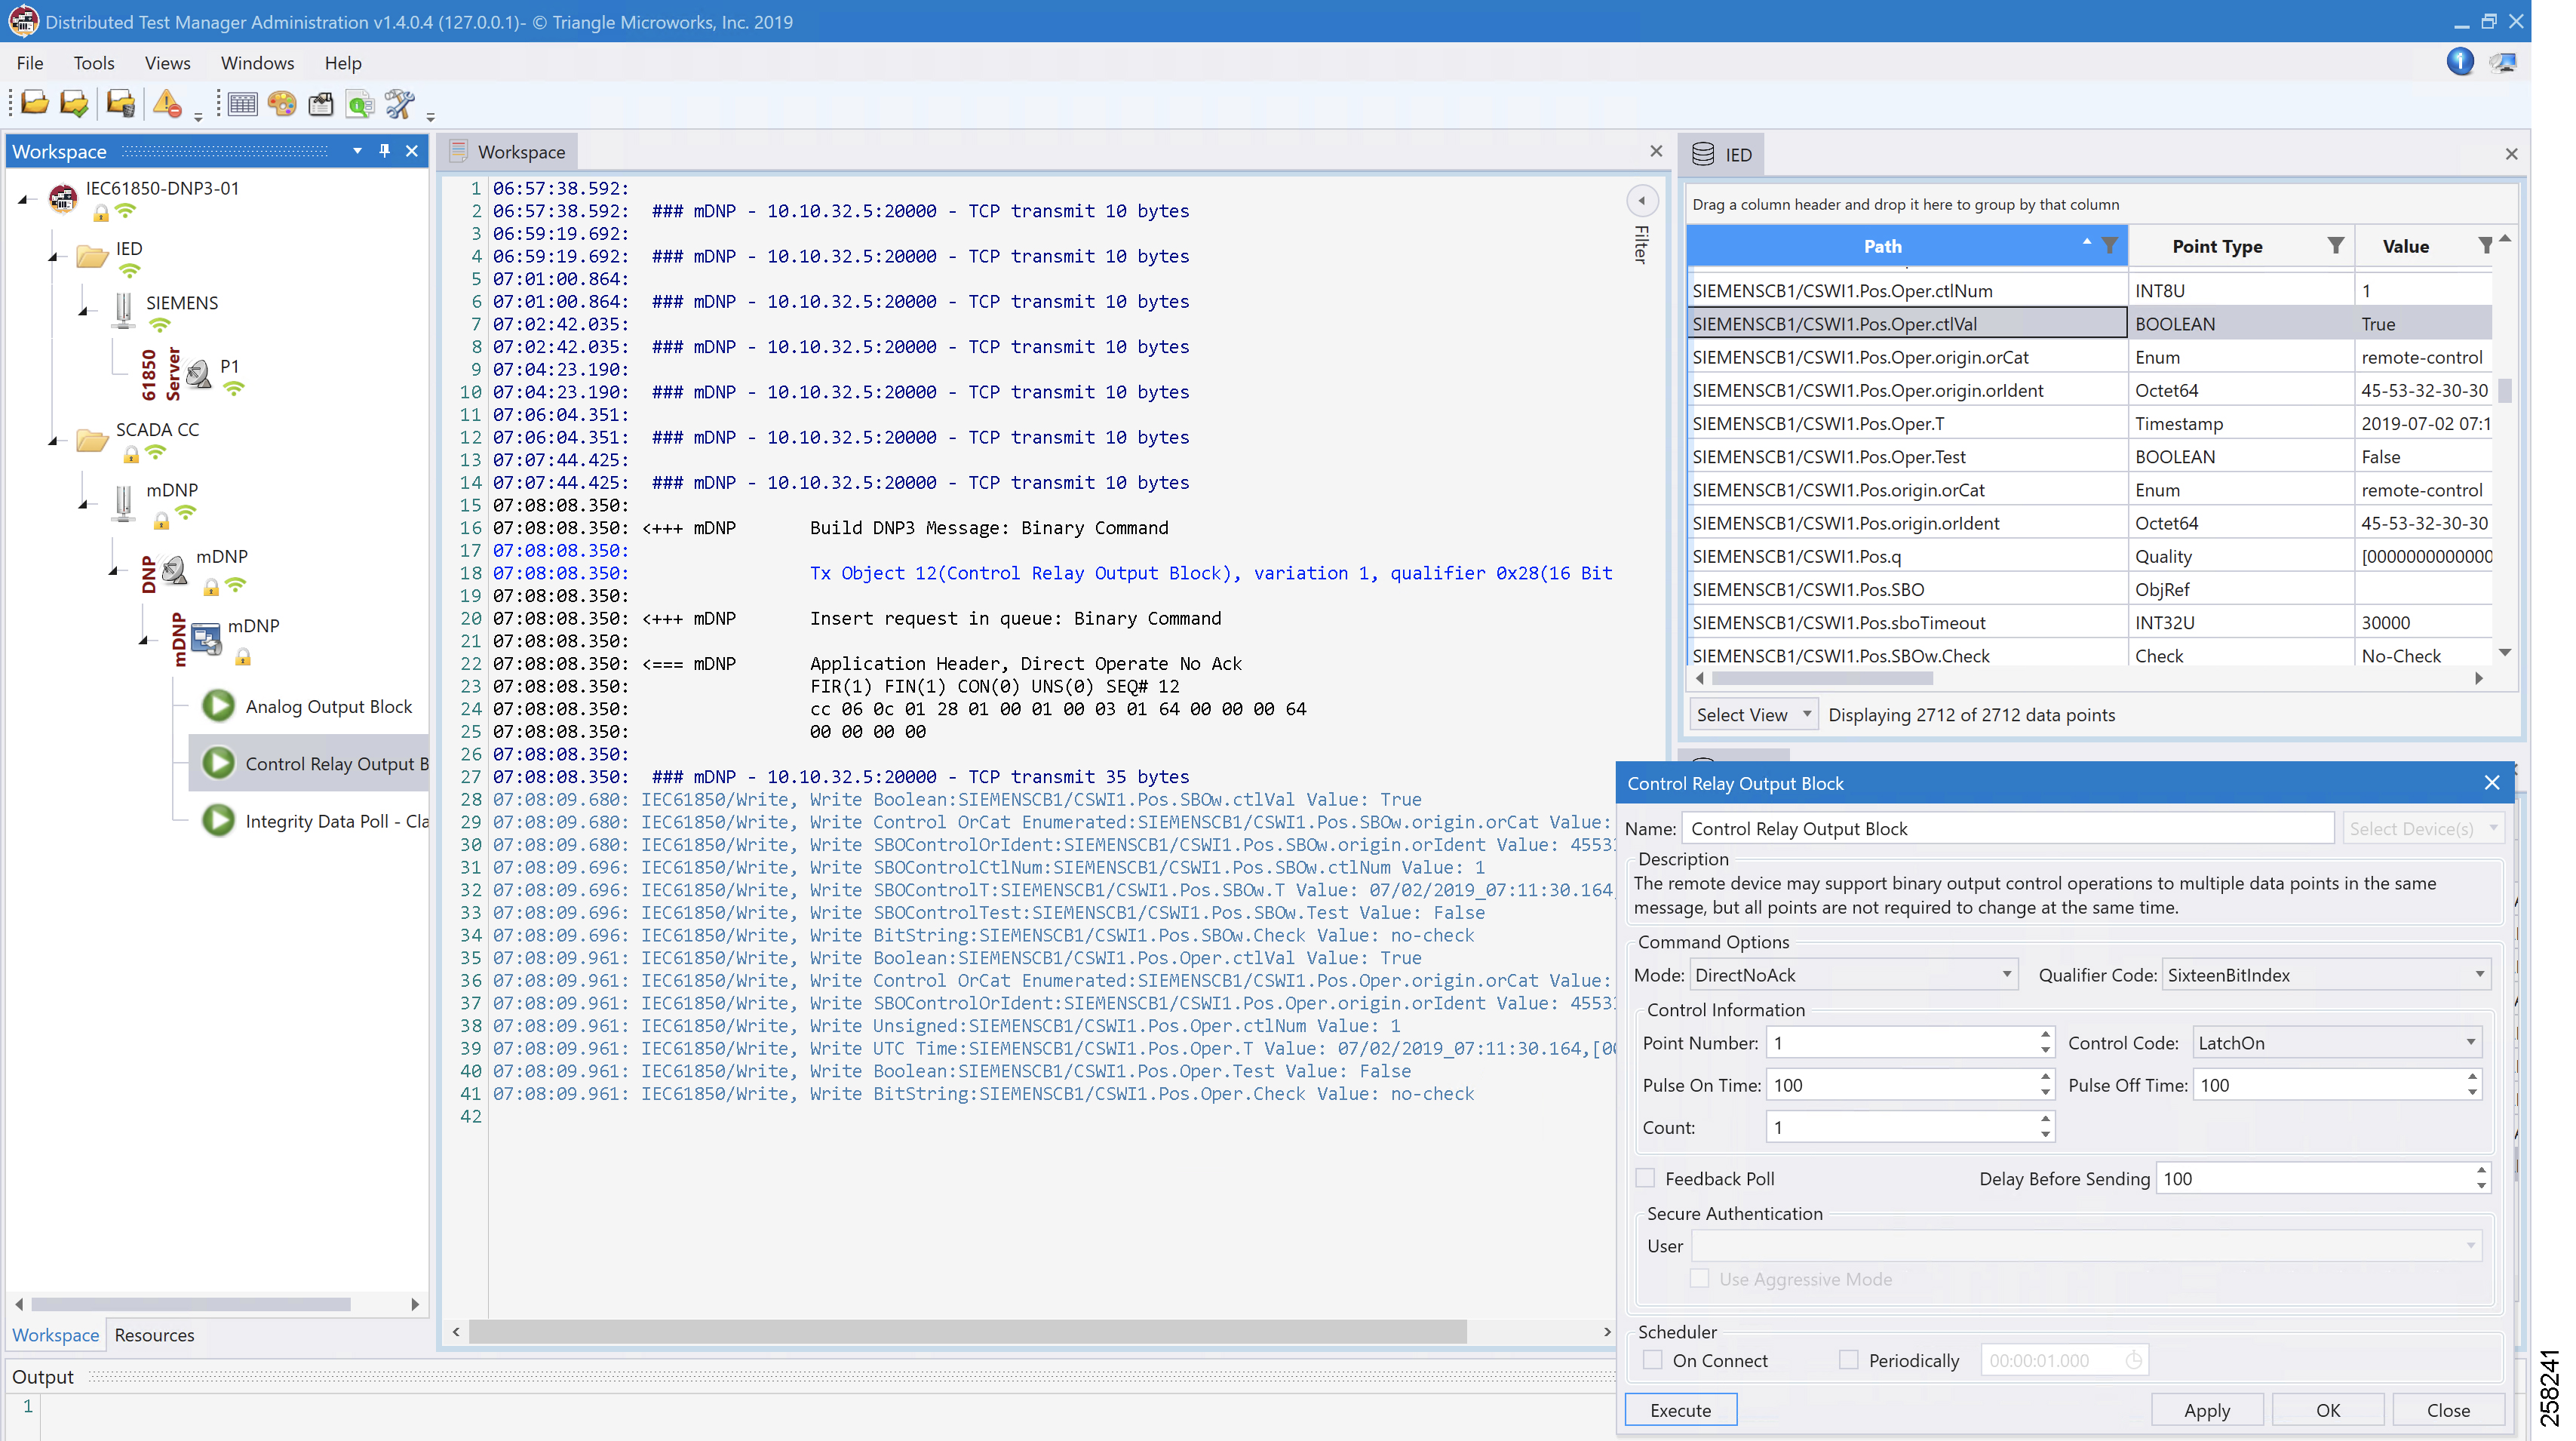Open the Help menu
2576x1441 pixels.
tap(343, 63)
